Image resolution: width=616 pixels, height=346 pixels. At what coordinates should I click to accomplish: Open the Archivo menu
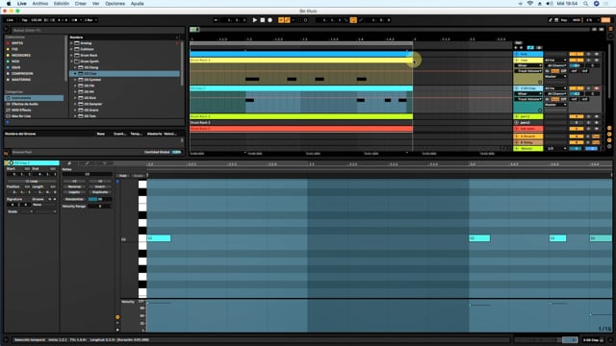[x=40, y=4]
